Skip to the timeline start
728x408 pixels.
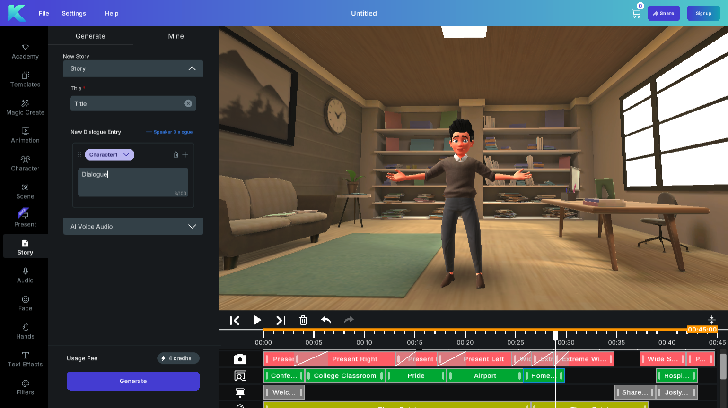coord(234,320)
